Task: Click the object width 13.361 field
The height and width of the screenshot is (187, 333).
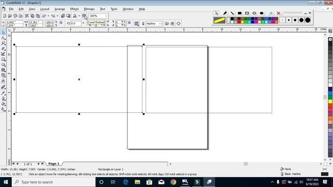Action: pyautogui.click(x=35, y=22)
